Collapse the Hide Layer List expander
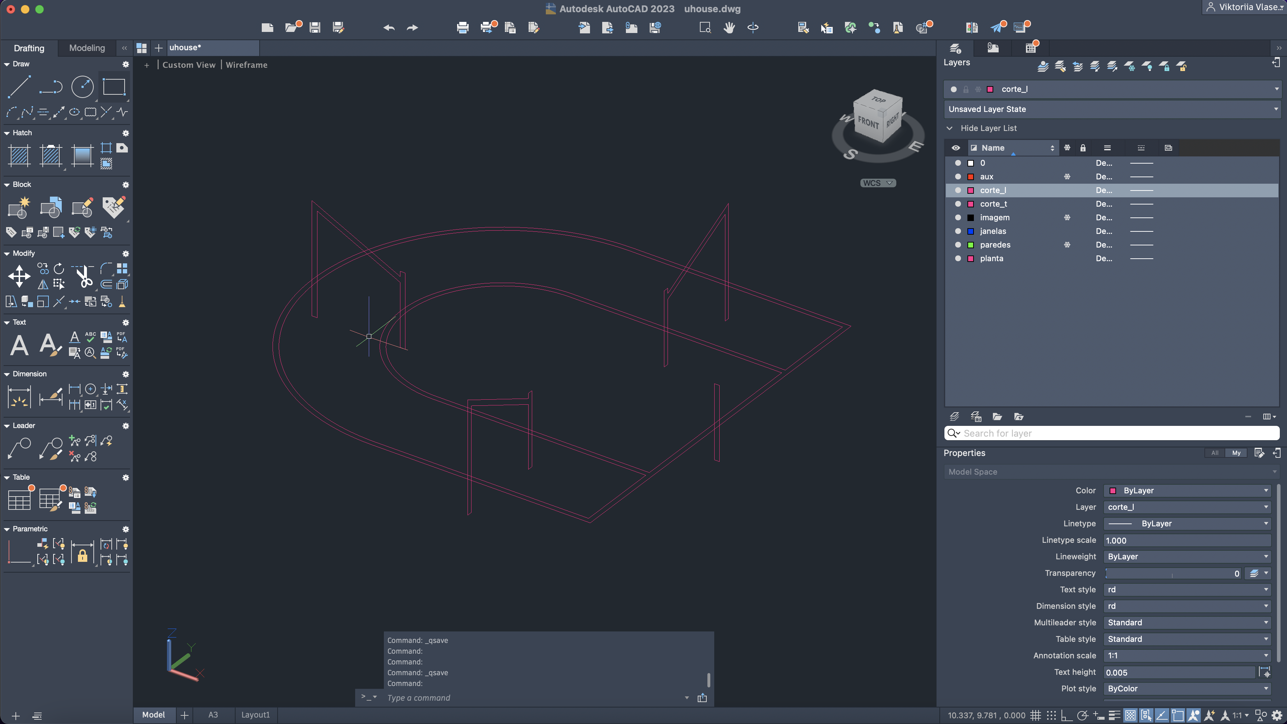The height and width of the screenshot is (724, 1287). click(949, 128)
